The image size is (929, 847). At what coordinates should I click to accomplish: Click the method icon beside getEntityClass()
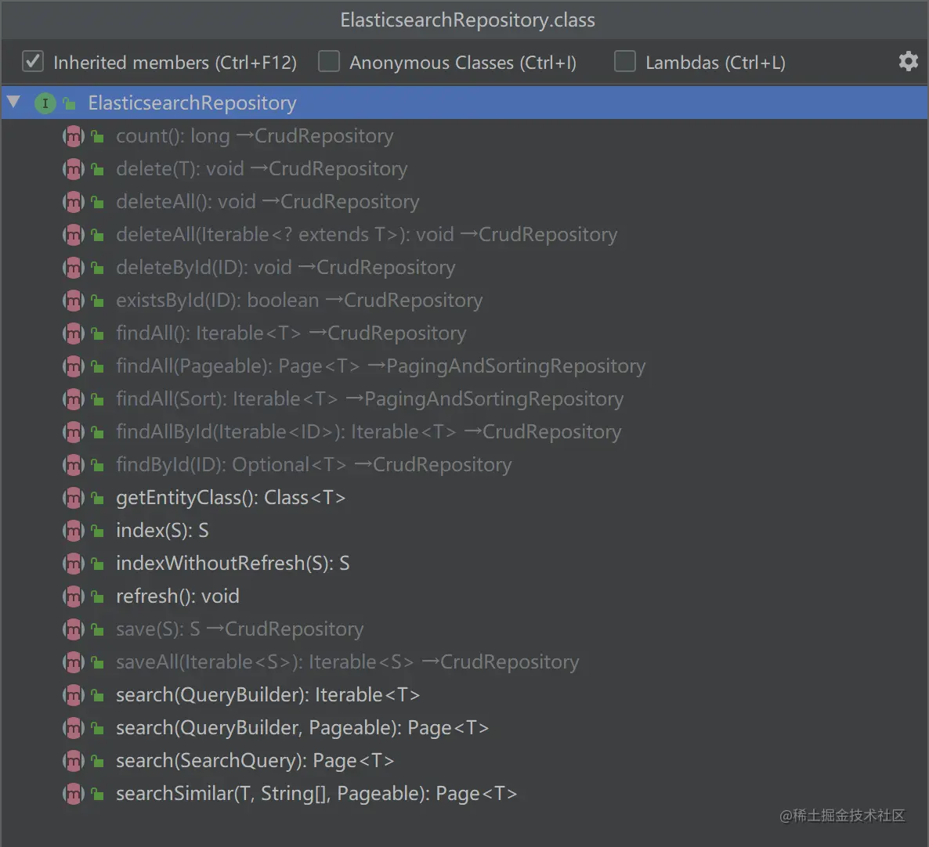(74, 498)
